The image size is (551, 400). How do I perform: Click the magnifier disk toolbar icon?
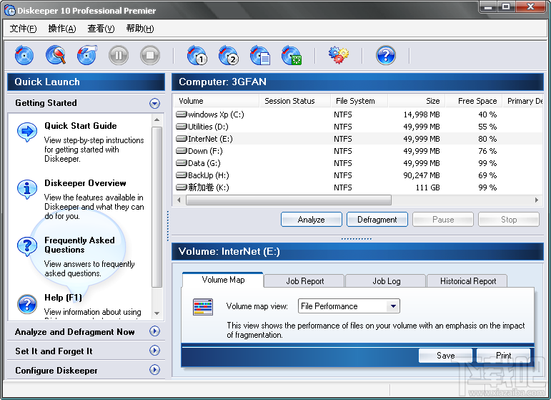[x=56, y=55]
